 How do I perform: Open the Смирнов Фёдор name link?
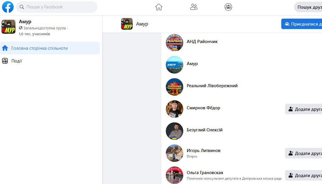[203, 108]
